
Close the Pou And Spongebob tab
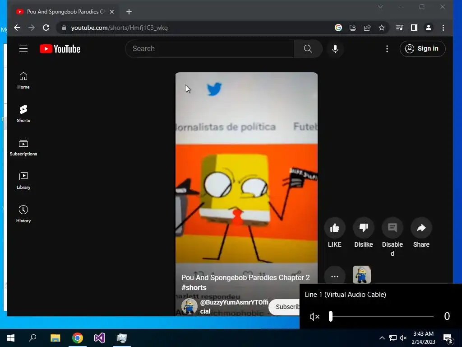click(112, 12)
